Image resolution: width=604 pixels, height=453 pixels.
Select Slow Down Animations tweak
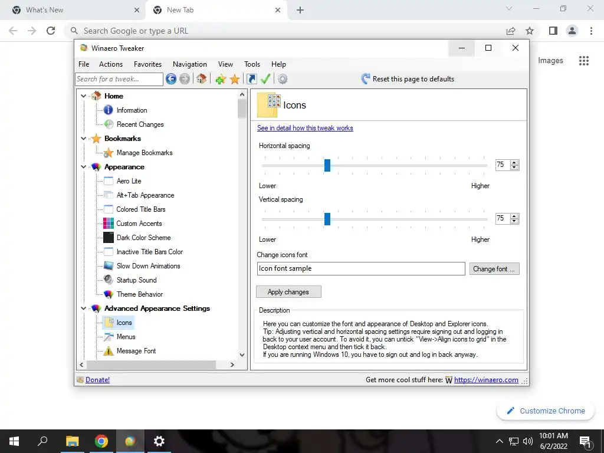pyautogui.click(x=148, y=266)
